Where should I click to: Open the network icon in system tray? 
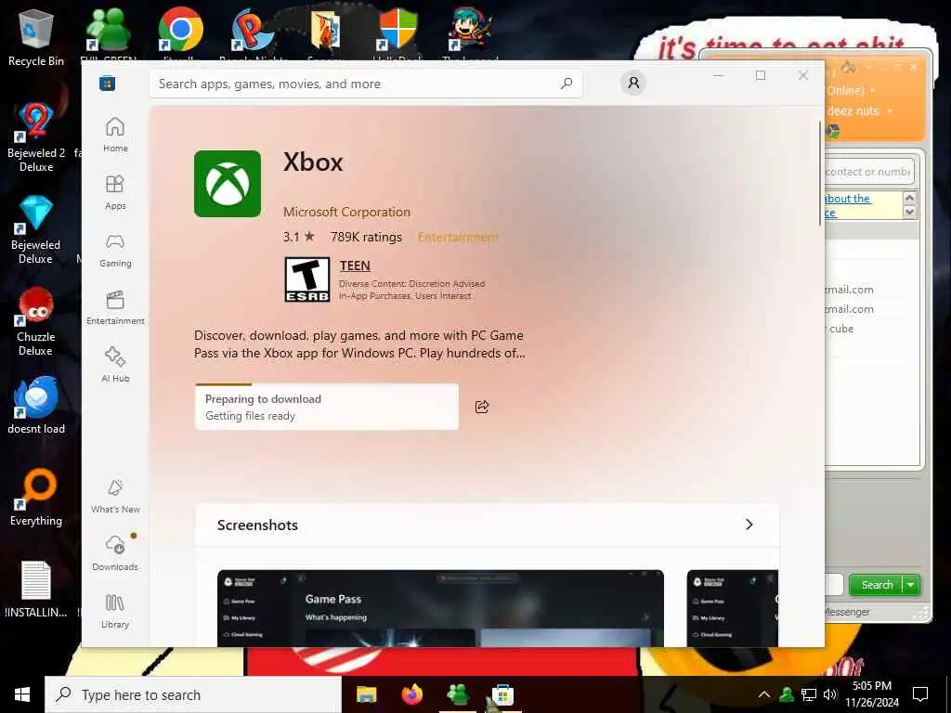click(x=809, y=694)
